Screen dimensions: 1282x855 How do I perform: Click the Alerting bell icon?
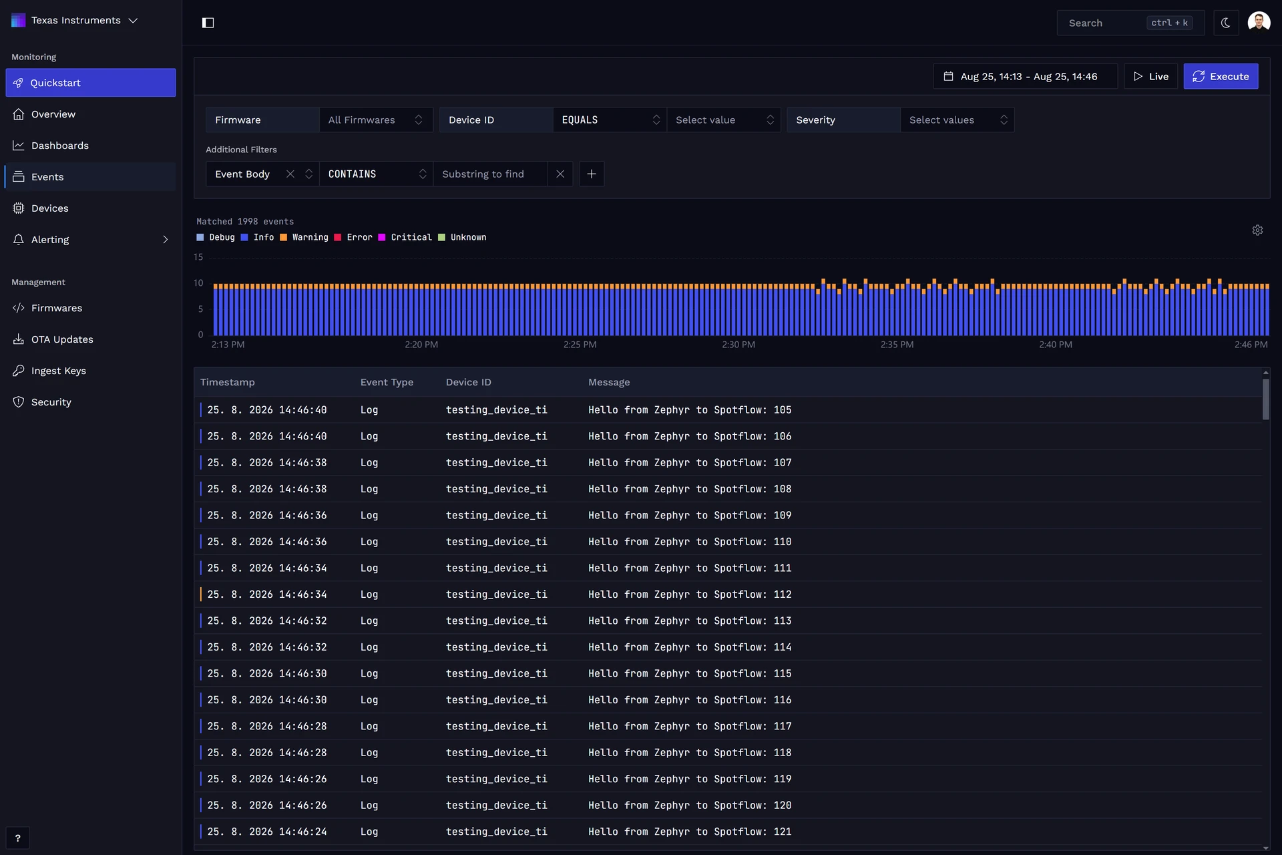pyautogui.click(x=19, y=240)
